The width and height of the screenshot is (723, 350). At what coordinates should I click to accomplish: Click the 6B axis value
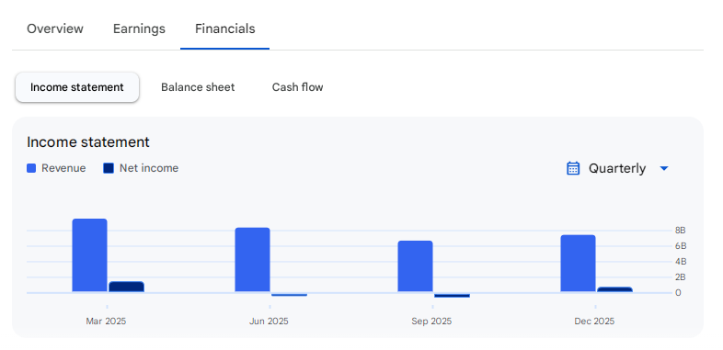[681, 246]
